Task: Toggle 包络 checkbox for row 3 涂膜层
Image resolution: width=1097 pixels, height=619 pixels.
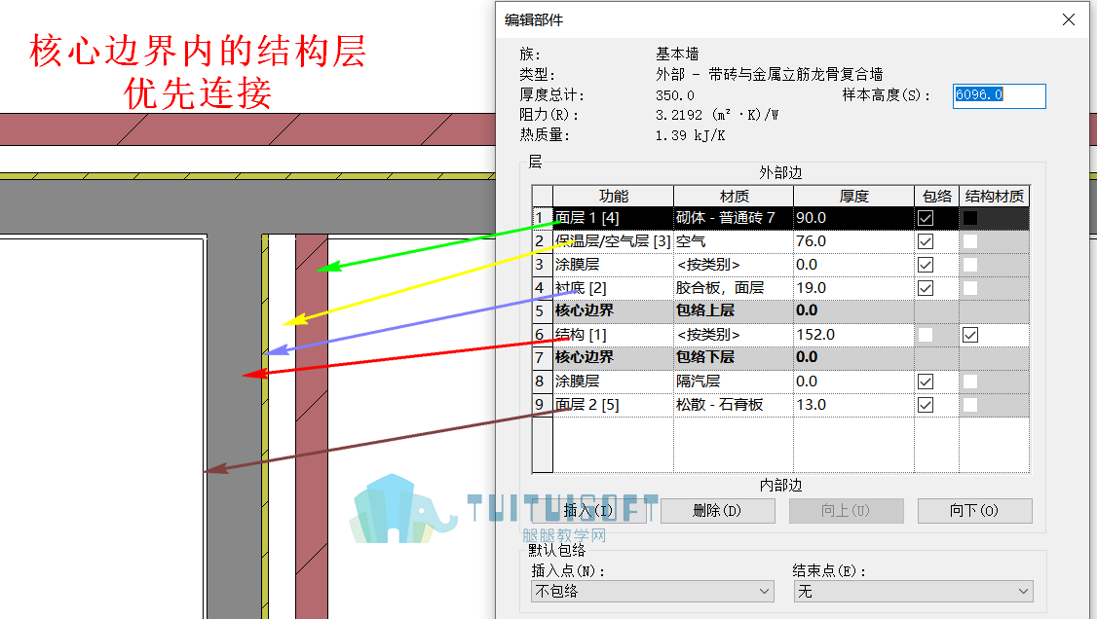Action: 926,265
